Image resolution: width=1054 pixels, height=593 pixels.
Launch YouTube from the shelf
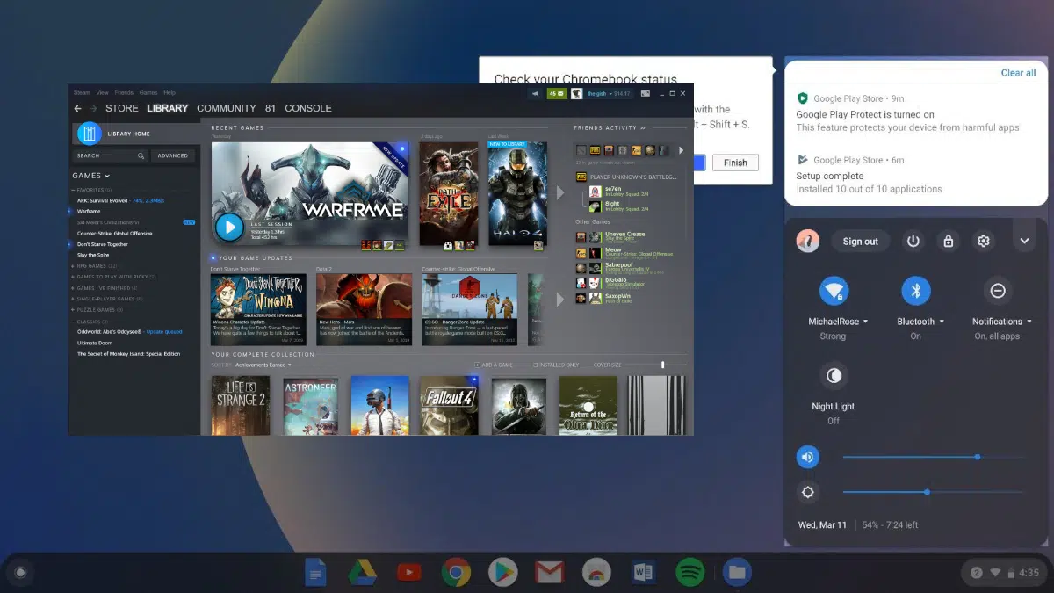click(408, 573)
